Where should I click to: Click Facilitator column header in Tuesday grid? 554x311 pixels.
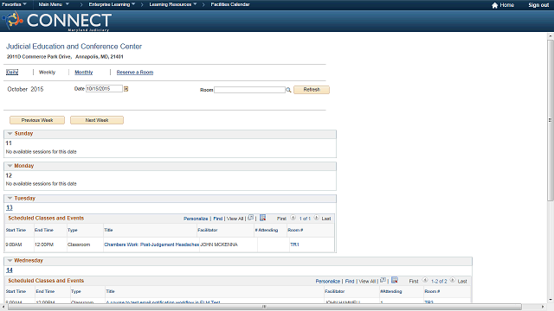click(x=208, y=230)
